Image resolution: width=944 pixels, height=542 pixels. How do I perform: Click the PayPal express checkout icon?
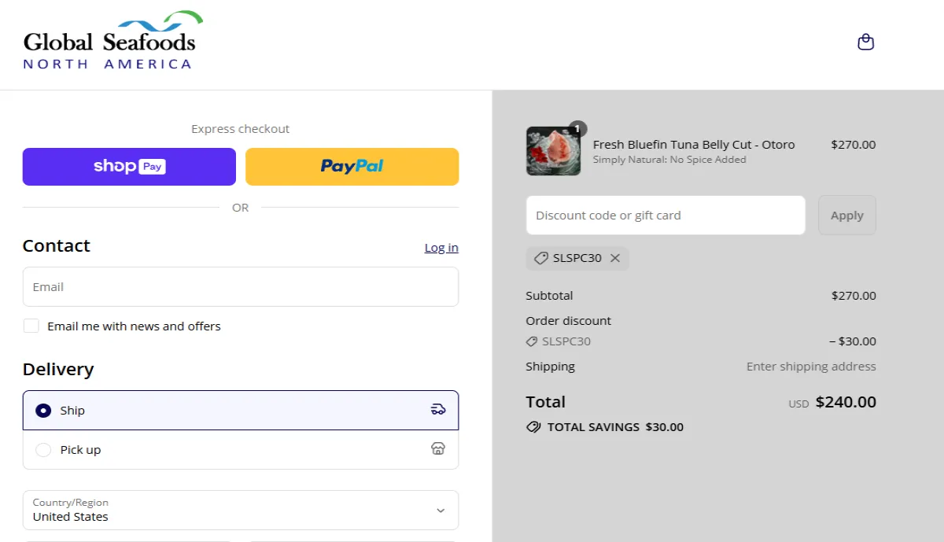click(352, 166)
